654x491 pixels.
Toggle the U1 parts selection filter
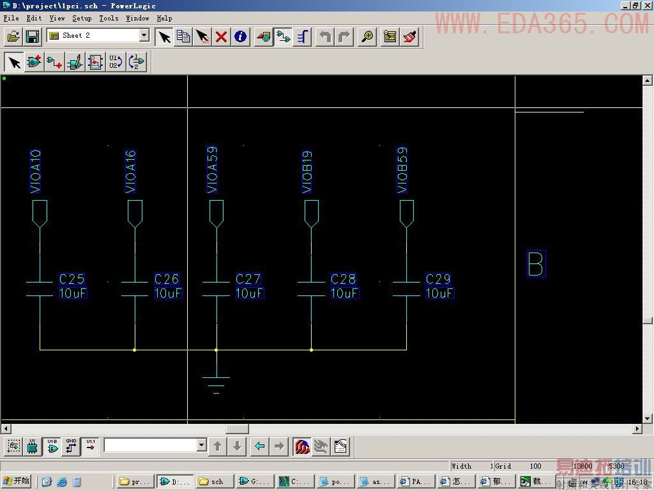click(32, 446)
